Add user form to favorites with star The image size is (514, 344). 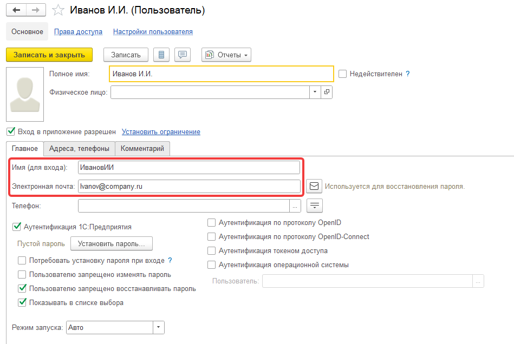click(x=58, y=10)
